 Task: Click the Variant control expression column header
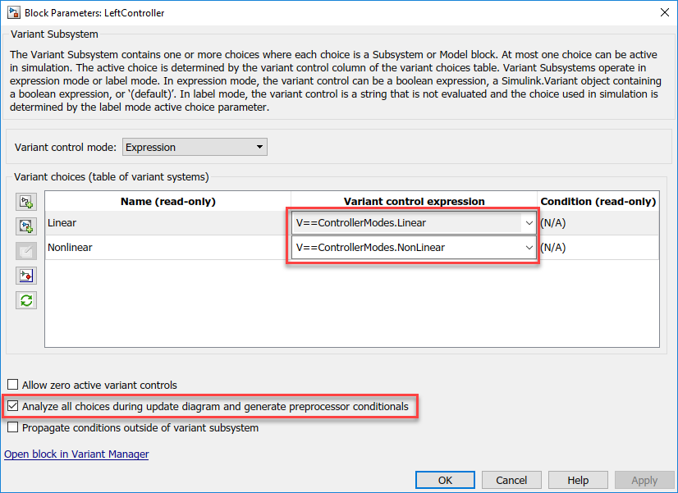(414, 201)
